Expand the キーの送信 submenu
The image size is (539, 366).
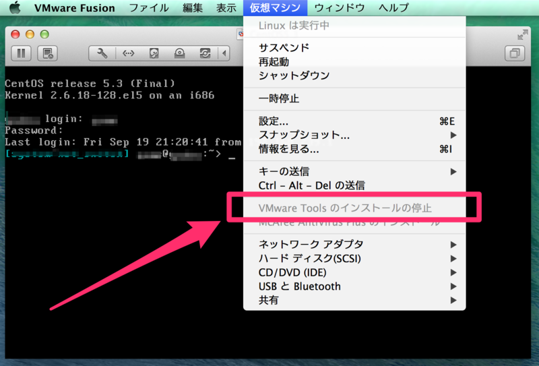pos(354,171)
